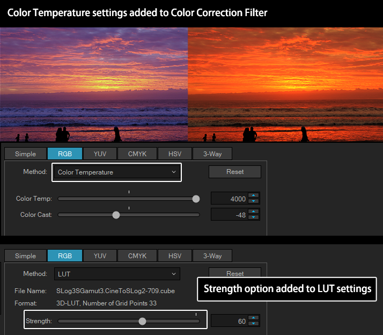Image resolution: width=383 pixels, height=335 pixels.
Task: Switch to Simple tab in upper panel
Action: (x=25, y=154)
